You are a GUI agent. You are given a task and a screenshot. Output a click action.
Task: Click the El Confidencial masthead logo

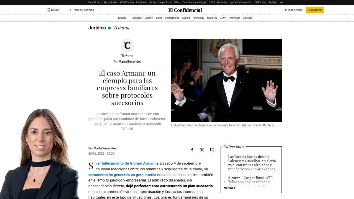[x=185, y=10]
